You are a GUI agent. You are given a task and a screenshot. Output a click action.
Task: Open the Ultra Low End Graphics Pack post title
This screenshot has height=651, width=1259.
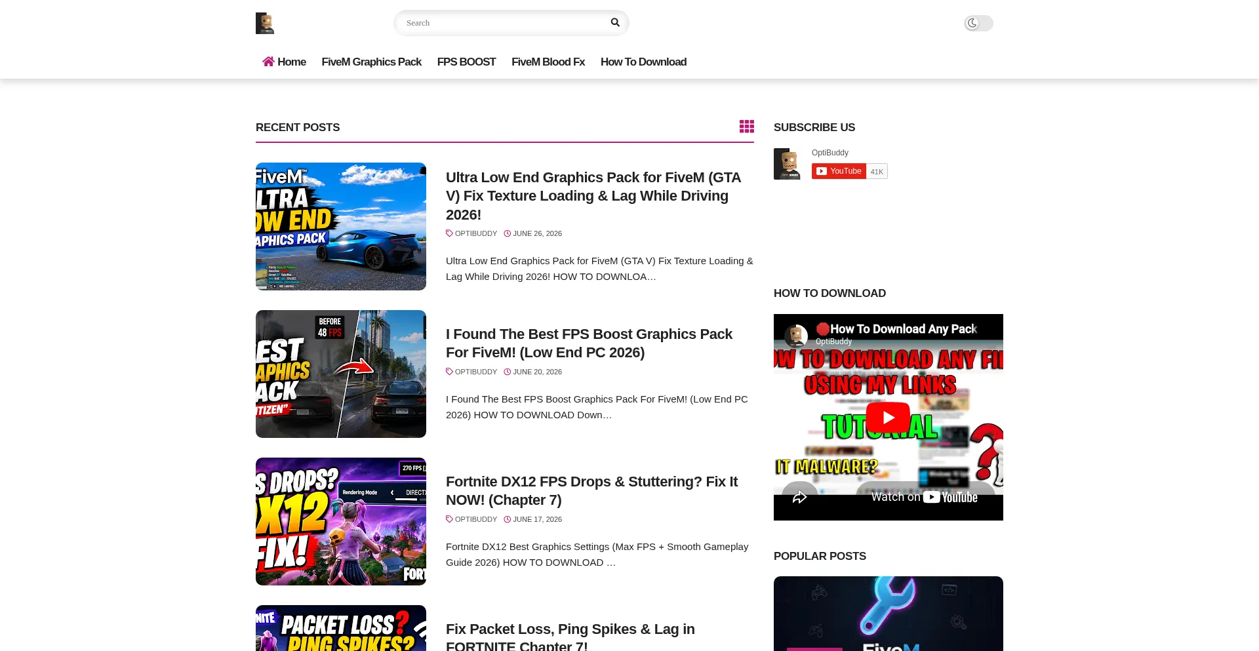pos(593,196)
